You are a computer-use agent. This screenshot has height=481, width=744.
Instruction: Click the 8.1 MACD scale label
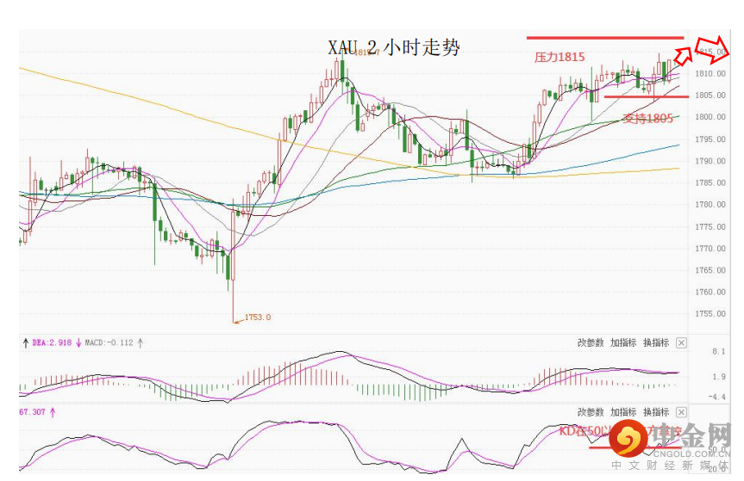click(718, 351)
